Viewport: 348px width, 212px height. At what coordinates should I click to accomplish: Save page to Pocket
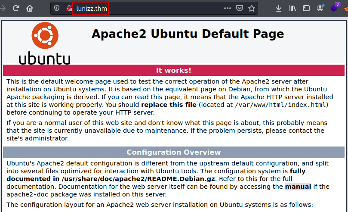point(240,9)
